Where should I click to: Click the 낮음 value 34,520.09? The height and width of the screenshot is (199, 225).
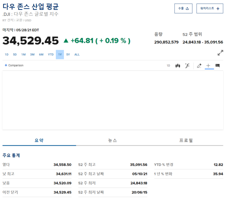62,183
